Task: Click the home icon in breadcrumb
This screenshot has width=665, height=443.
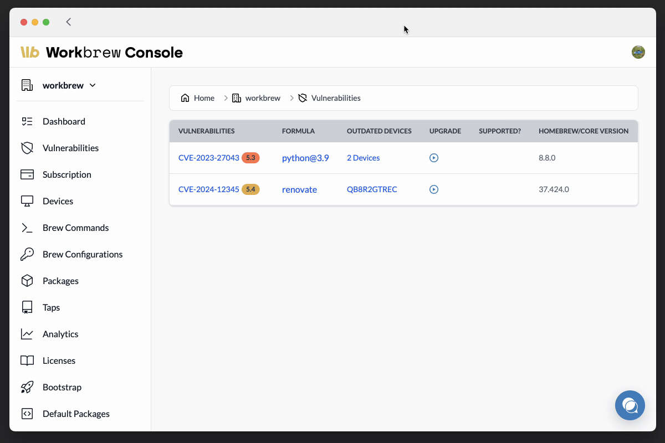Action: click(x=185, y=98)
